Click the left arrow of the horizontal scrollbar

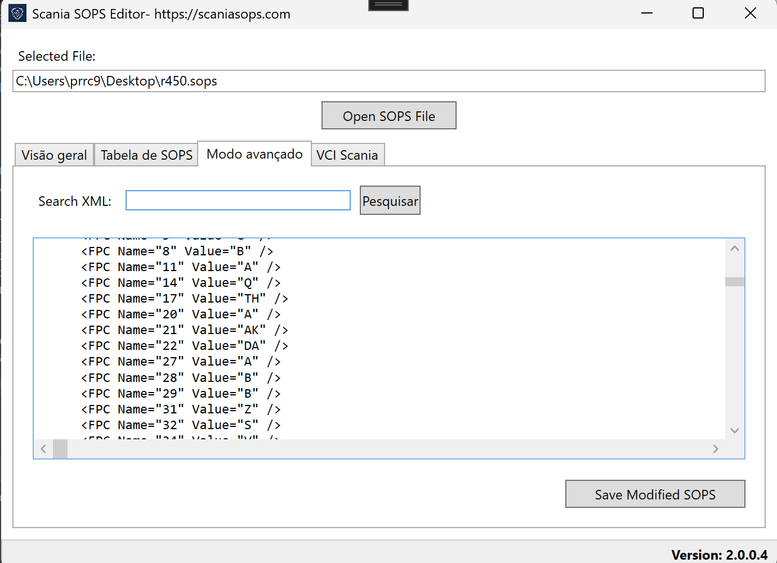pos(43,449)
